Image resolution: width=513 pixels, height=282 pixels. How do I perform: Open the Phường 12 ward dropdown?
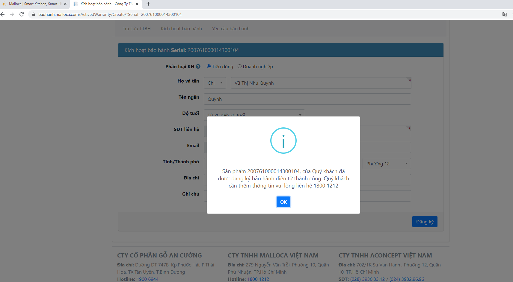pos(386,164)
